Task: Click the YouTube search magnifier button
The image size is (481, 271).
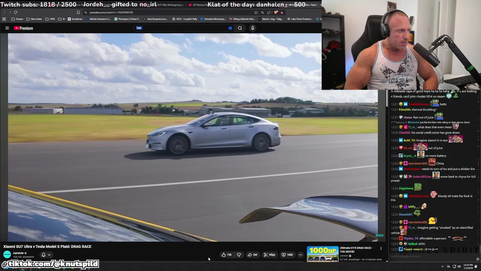Action: coord(240,28)
